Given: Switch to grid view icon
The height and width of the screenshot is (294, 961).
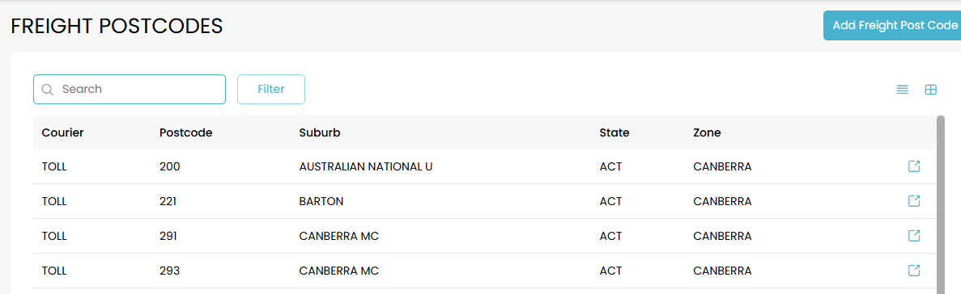Looking at the screenshot, I should click(930, 90).
